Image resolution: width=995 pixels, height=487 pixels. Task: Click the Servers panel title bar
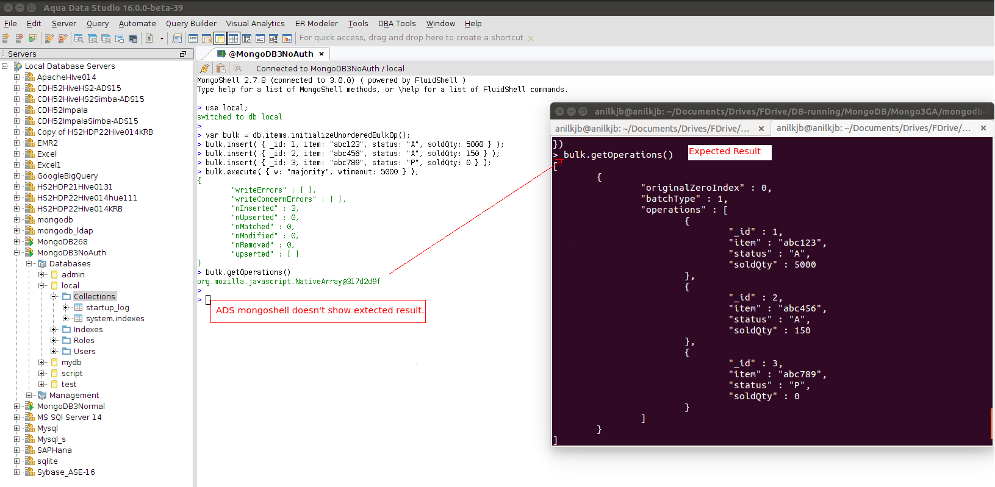pos(96,54)
